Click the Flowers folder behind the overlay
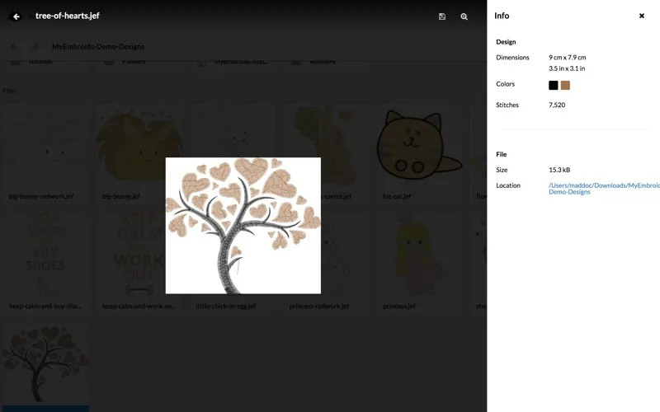The image size is (660, 412). pos(134,62)
